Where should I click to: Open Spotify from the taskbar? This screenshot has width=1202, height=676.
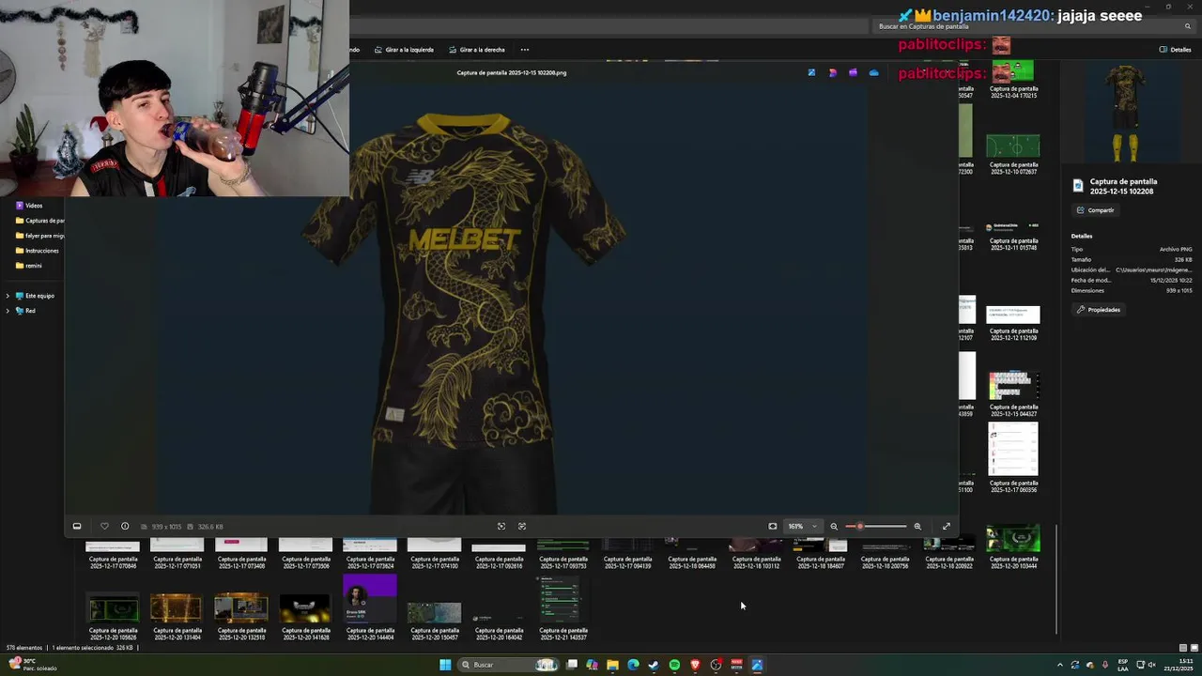(x=674, y=665)
